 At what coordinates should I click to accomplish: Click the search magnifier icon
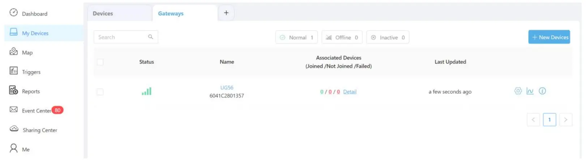click(x=151, y=37)
